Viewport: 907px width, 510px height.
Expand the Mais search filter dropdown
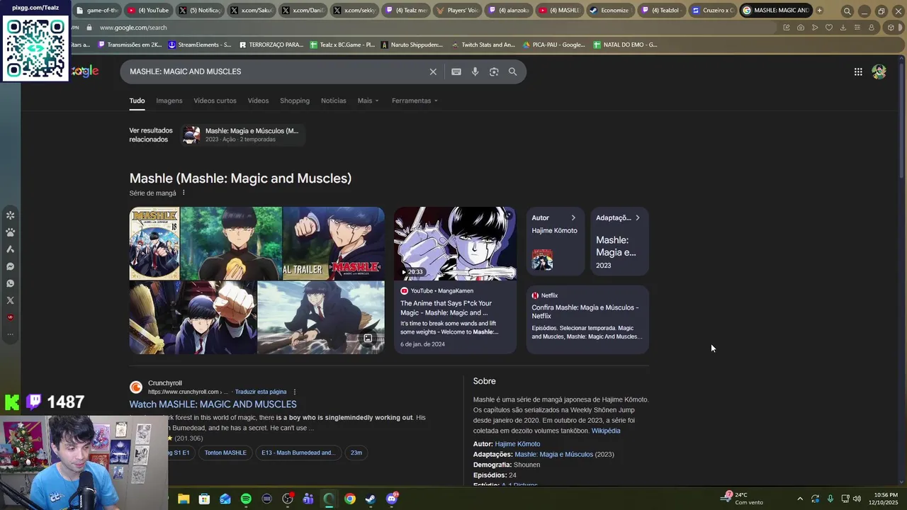tap(368, 101)
